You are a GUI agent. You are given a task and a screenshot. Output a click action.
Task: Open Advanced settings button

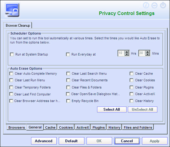(x=44, y=141)
